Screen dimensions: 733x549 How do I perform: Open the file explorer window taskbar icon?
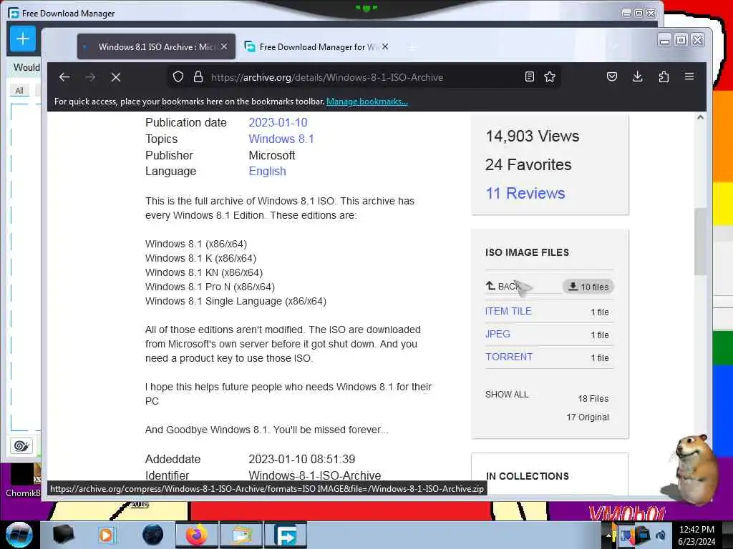tap(241, 535)
